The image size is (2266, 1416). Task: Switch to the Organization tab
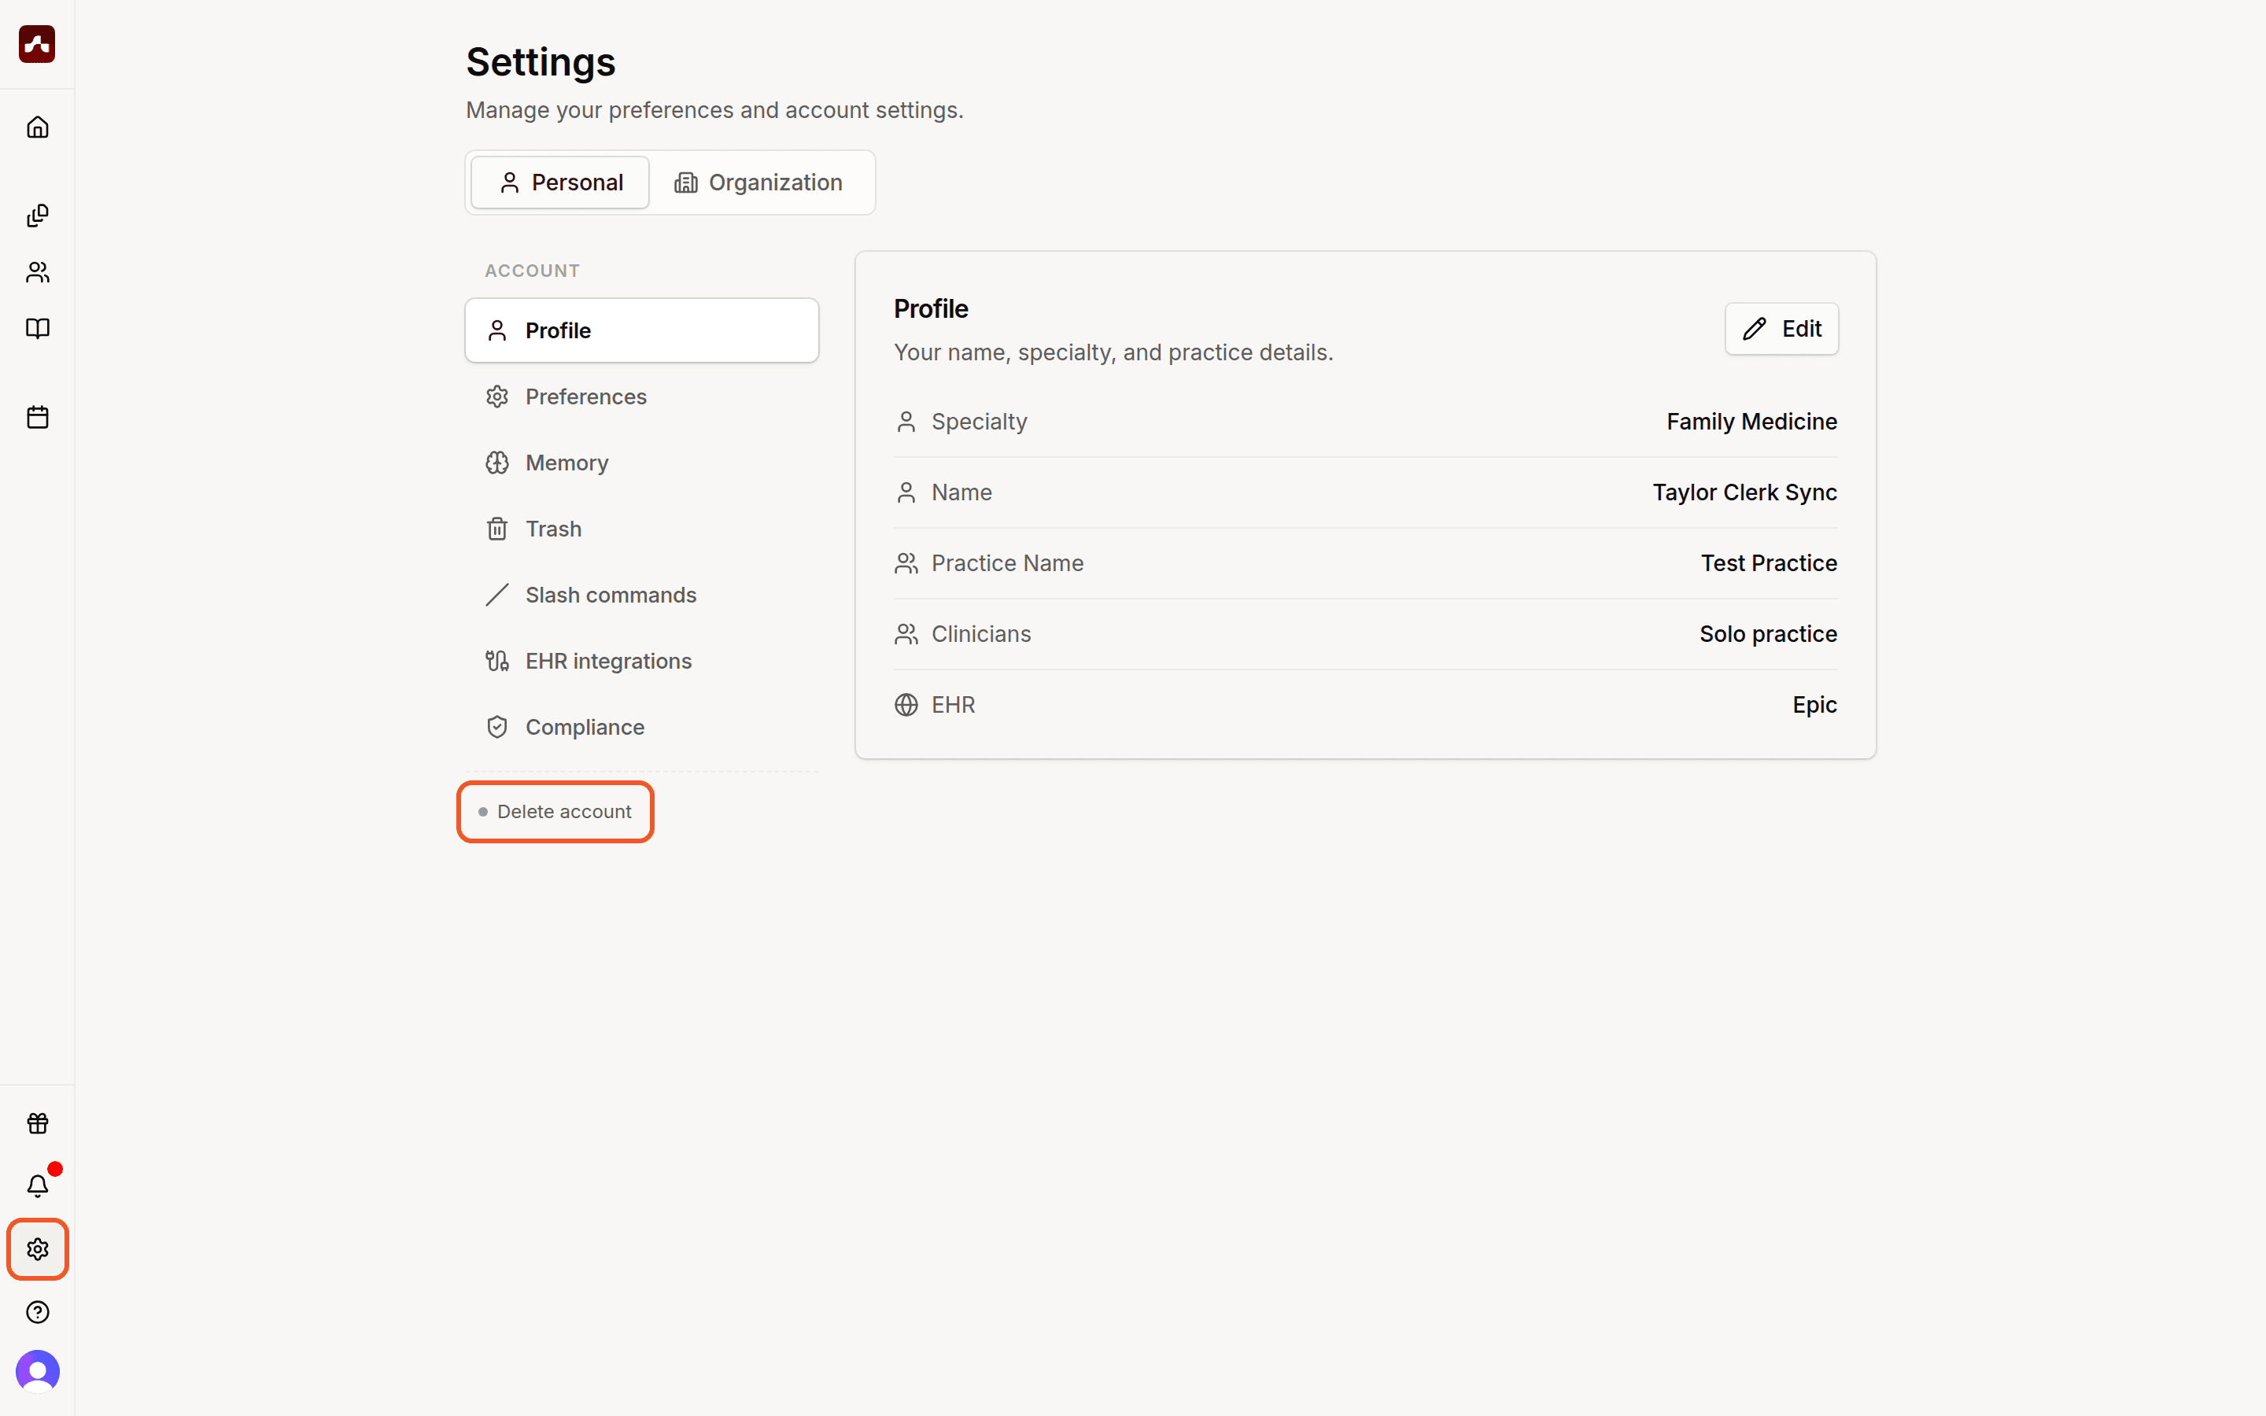click(758, 183)
